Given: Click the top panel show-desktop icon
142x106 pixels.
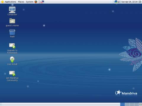Looking at the screenshot, I should [x=140, y=2].
